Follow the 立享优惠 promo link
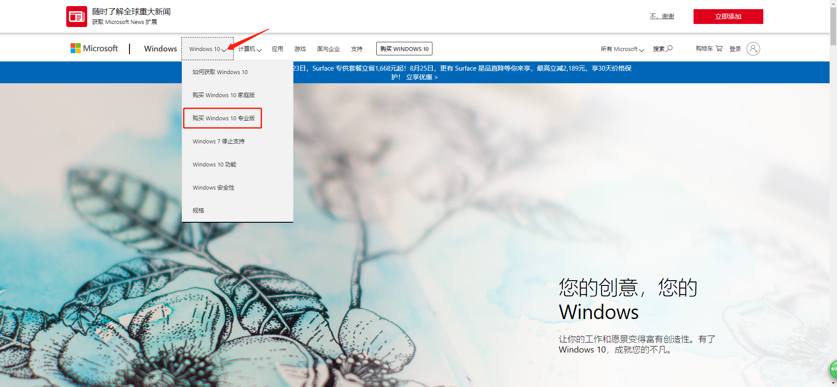The width and height of the screenshot is (837, 387). pos(422,77)
